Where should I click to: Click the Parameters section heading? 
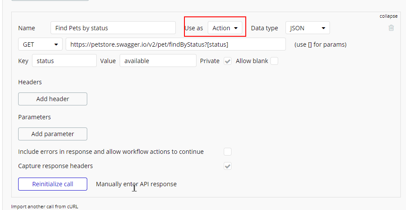(x=35, y=117)
